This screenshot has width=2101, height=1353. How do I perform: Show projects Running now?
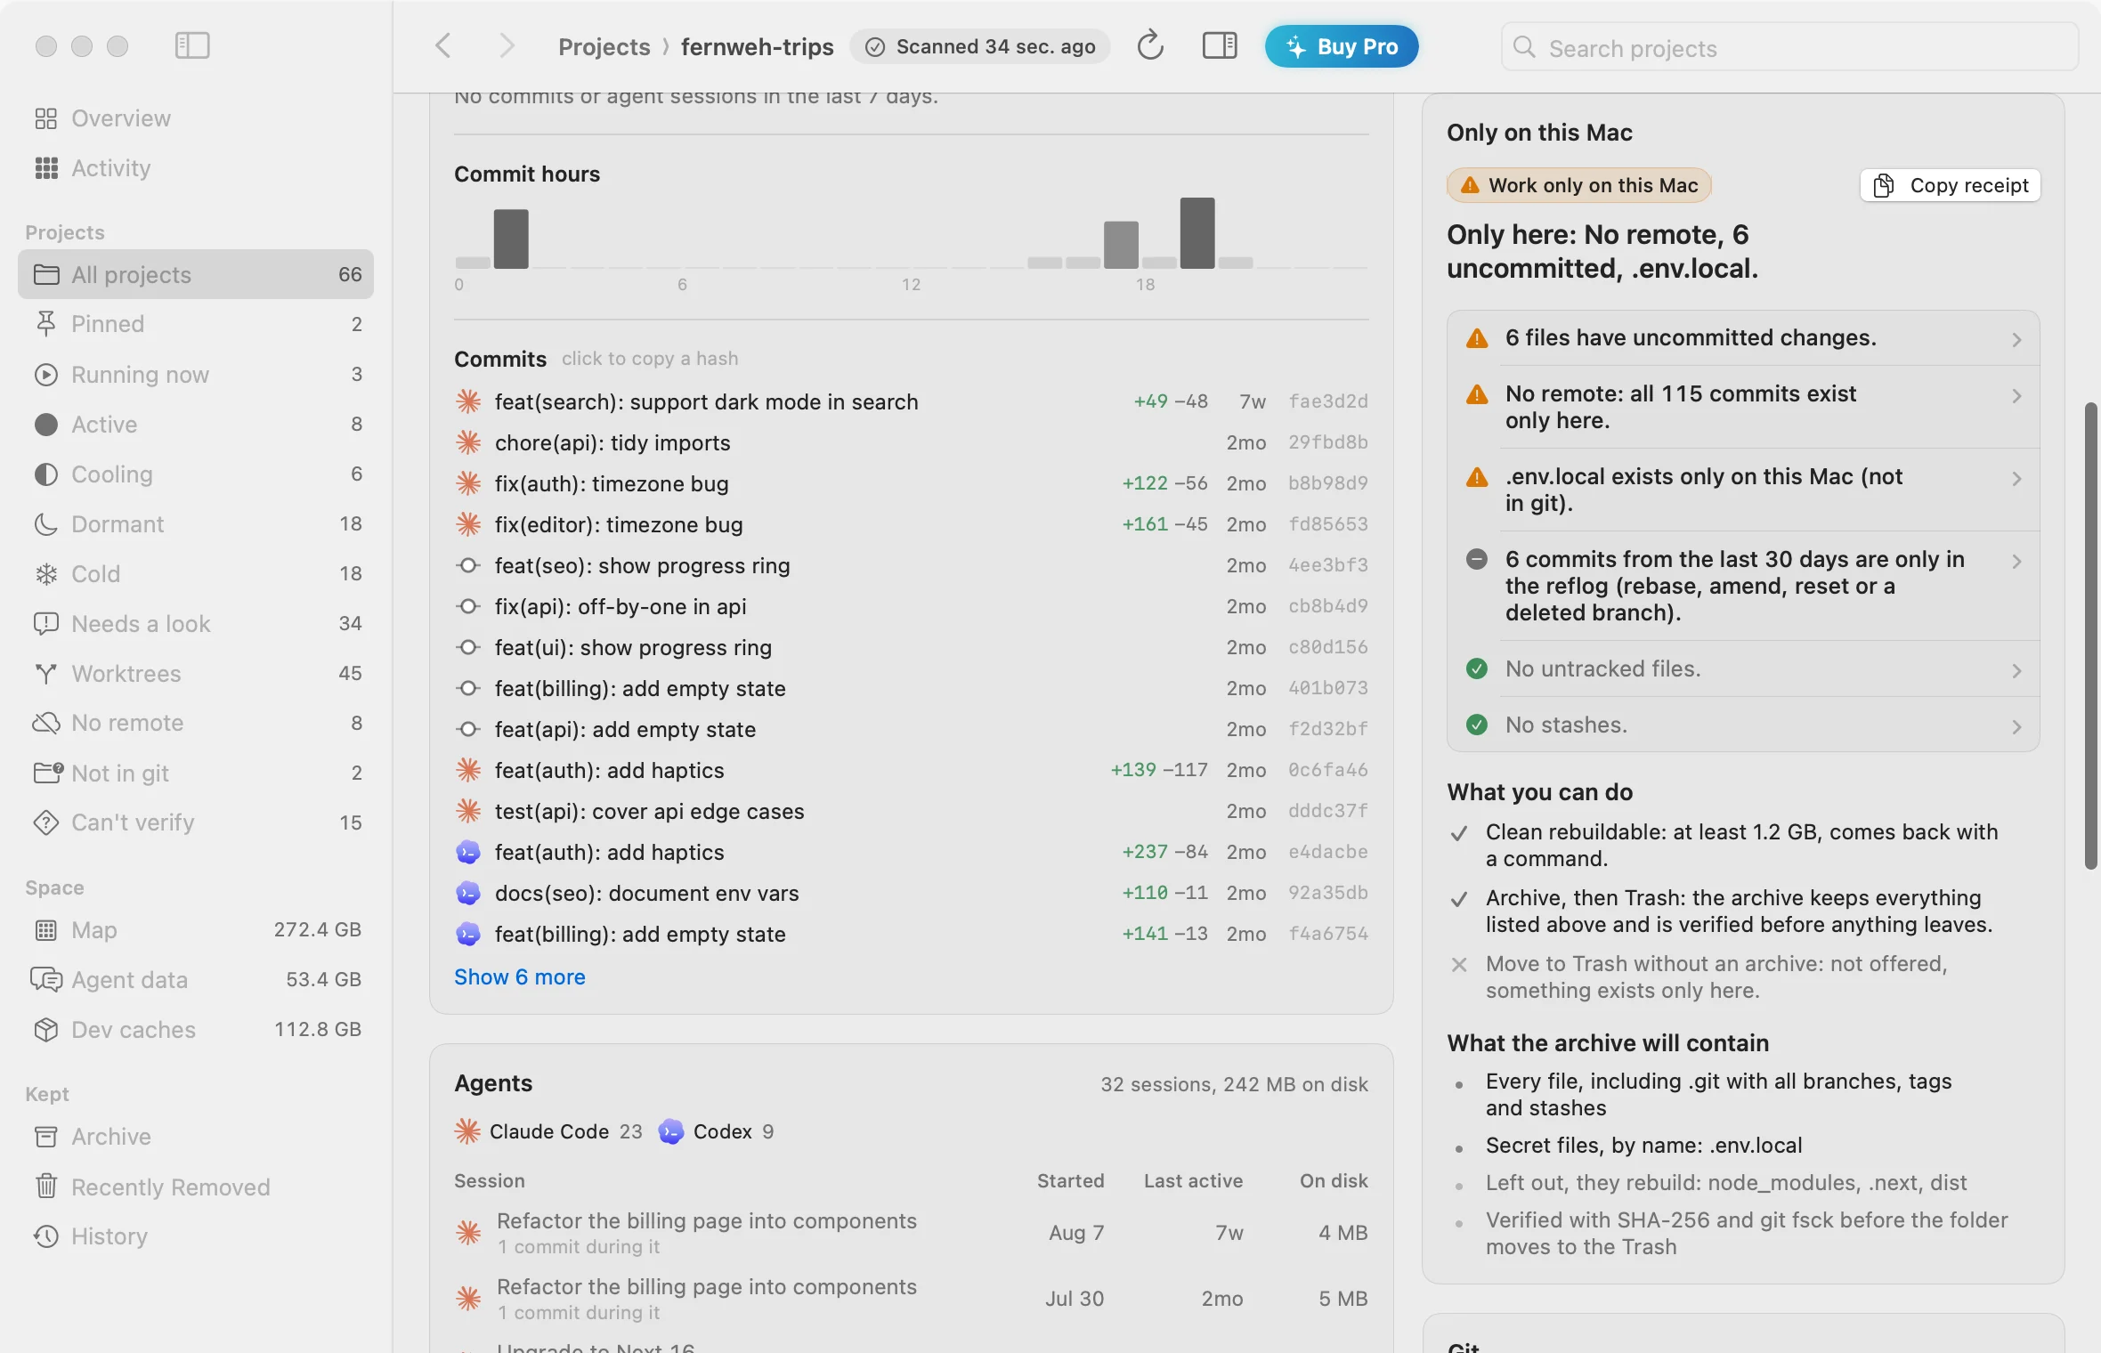pyautogui.click(x=196, y=374)
